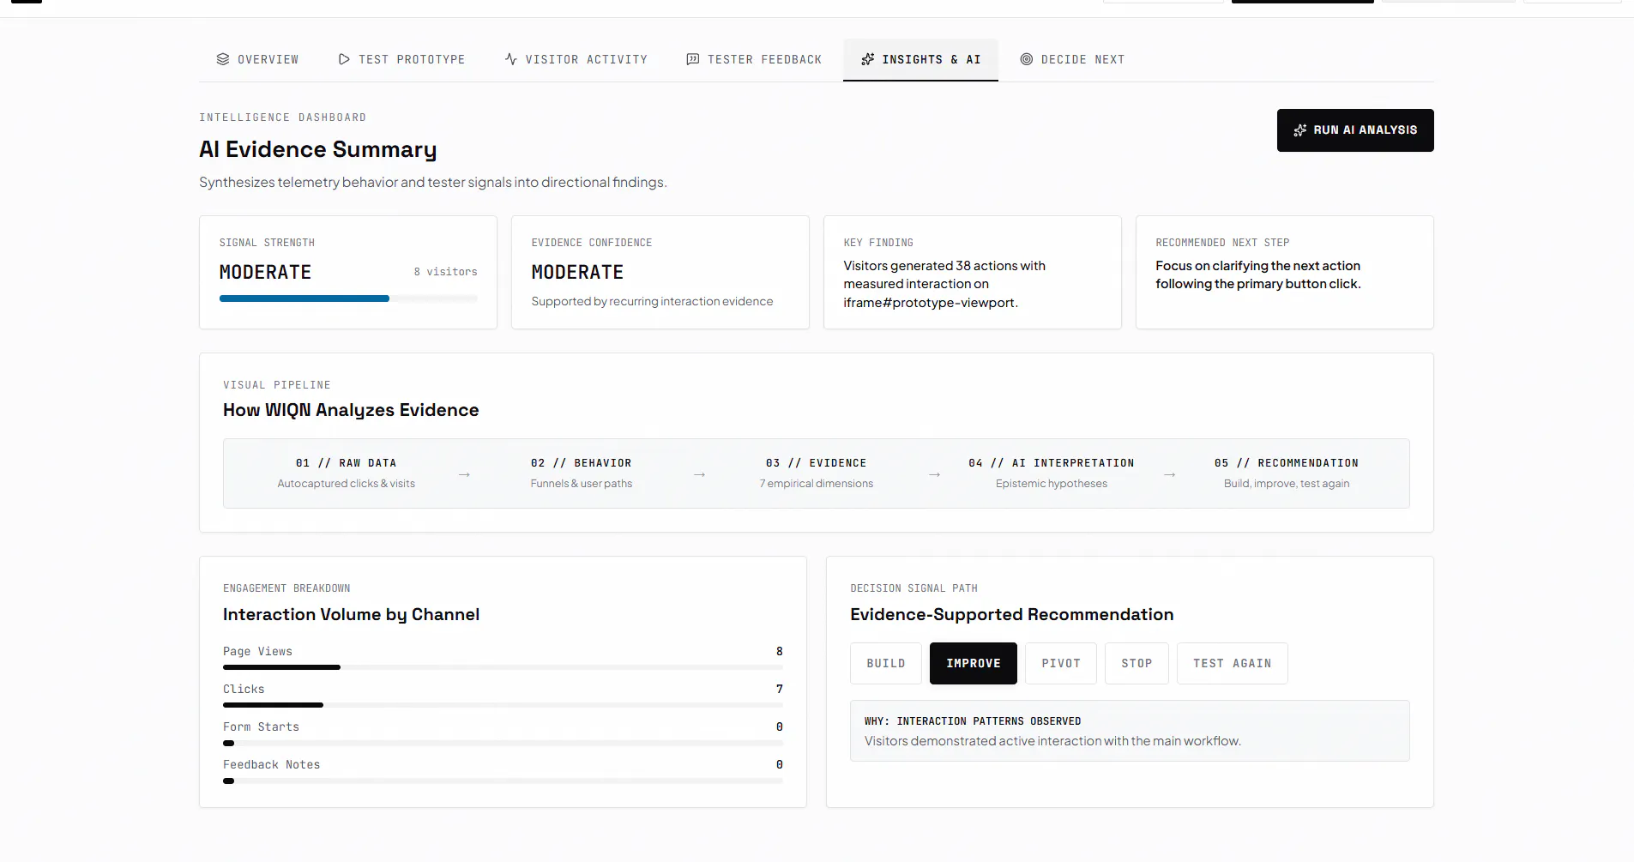Select the Test Again recommendation
Screen dimensions: 1634x862
tap(1233, 663)
